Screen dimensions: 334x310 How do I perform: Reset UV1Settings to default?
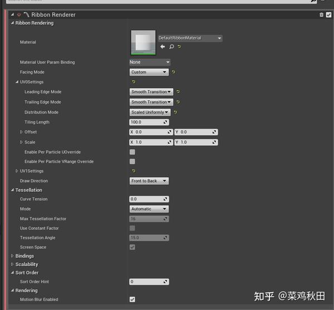[x=134, y=171]
